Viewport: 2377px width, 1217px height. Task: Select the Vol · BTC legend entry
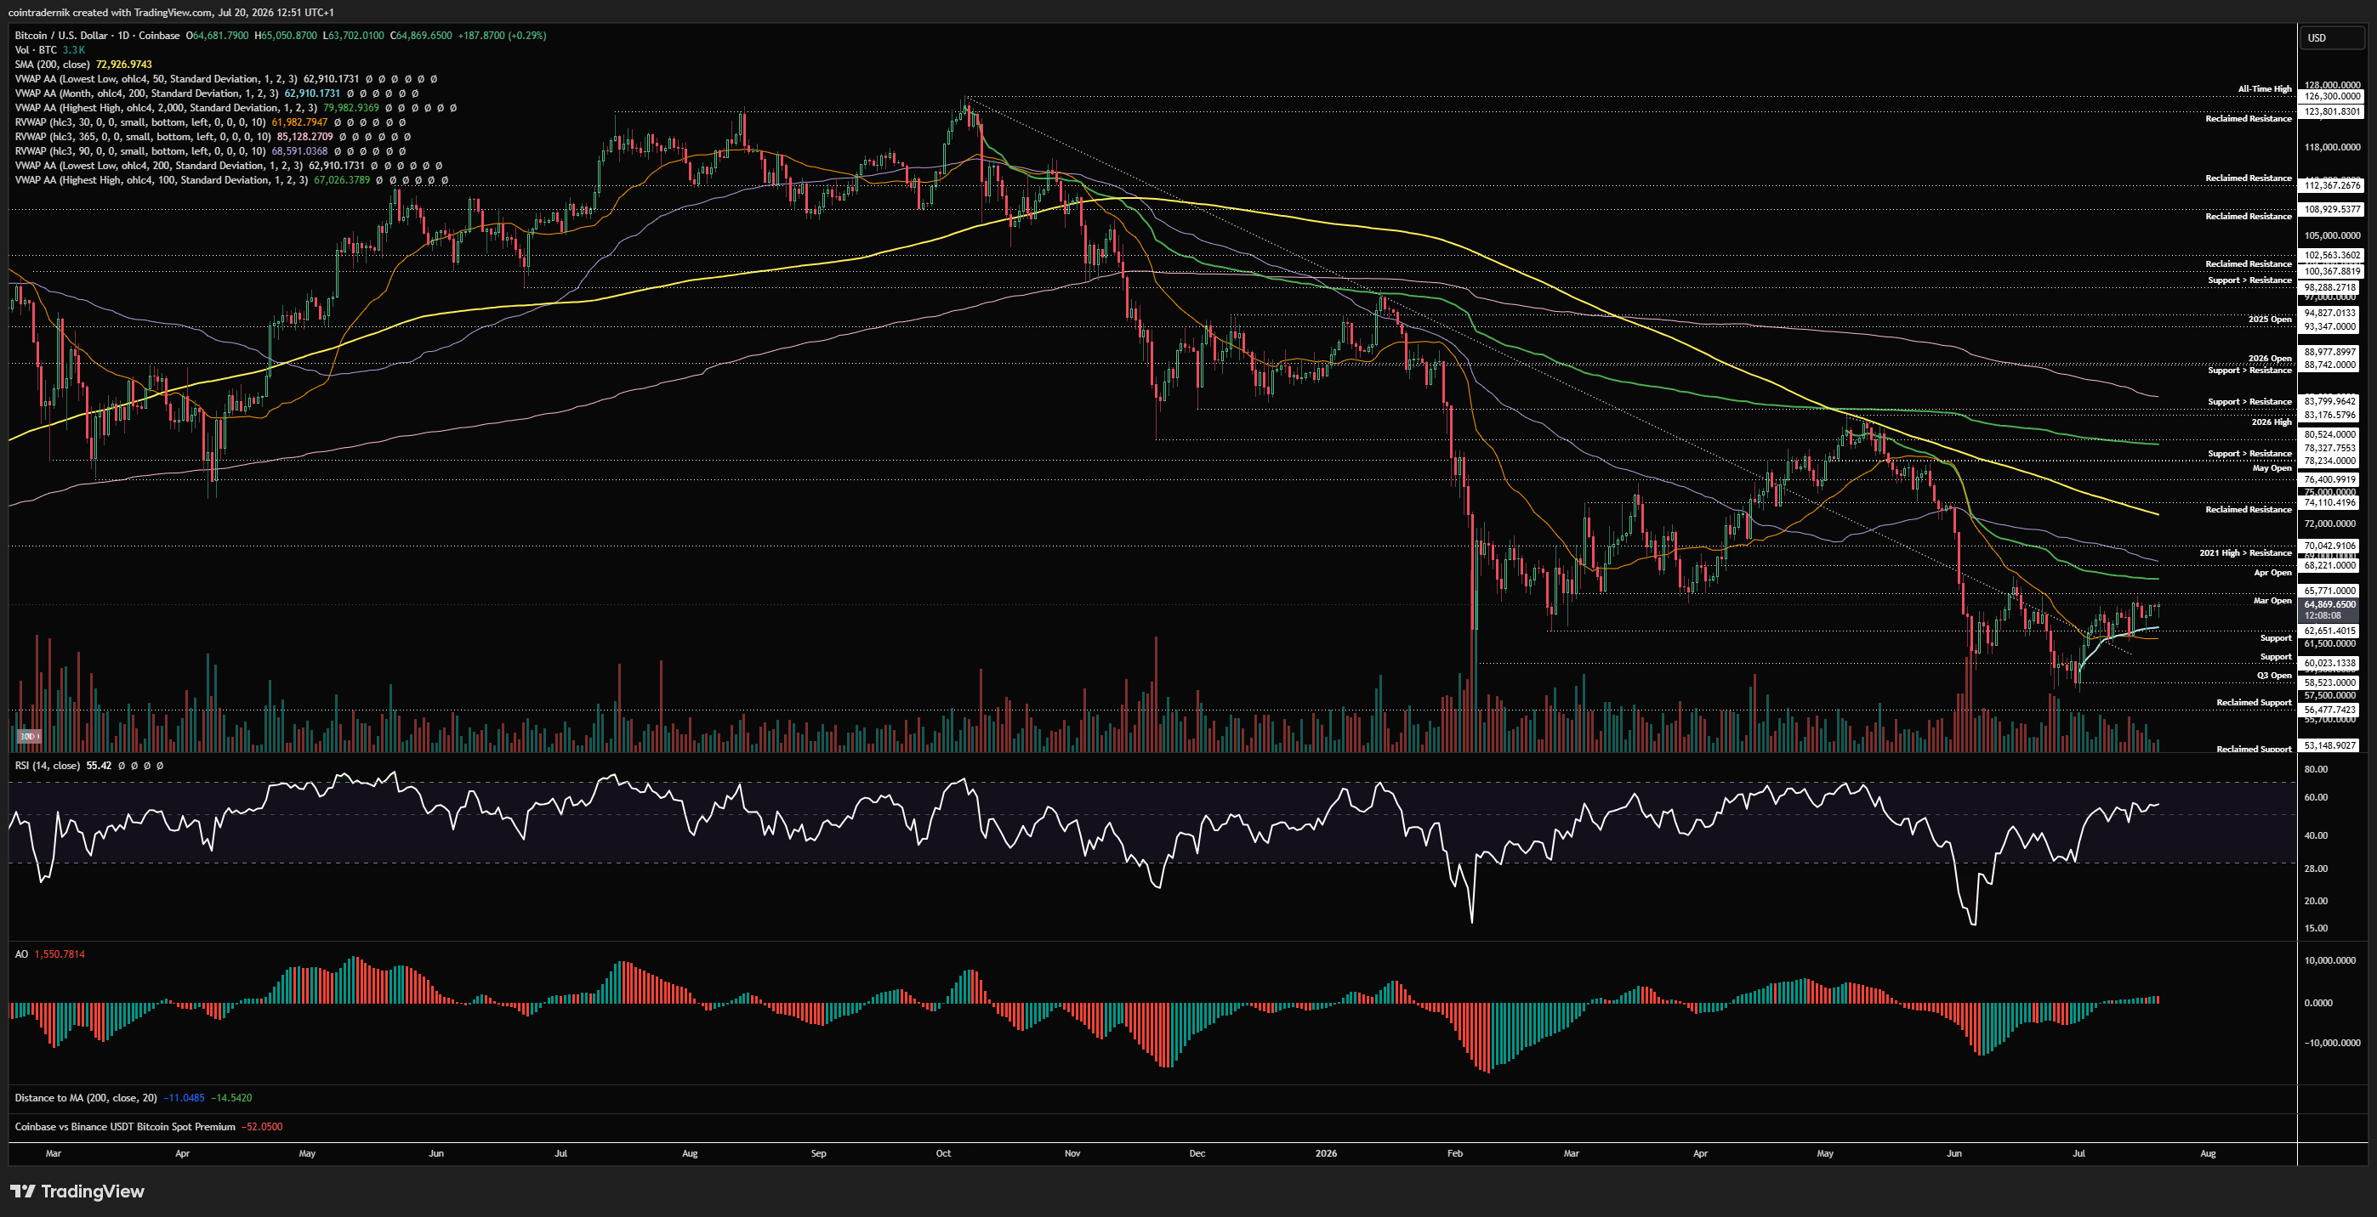click(36, 50)
